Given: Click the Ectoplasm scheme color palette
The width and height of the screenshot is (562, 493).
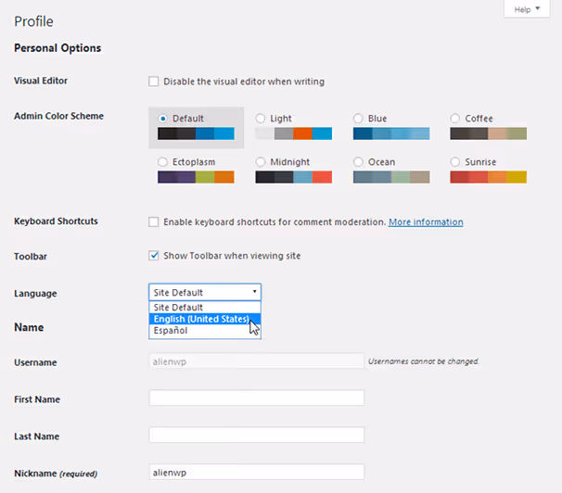Looking at the screenshot, I should pos(196,177).
